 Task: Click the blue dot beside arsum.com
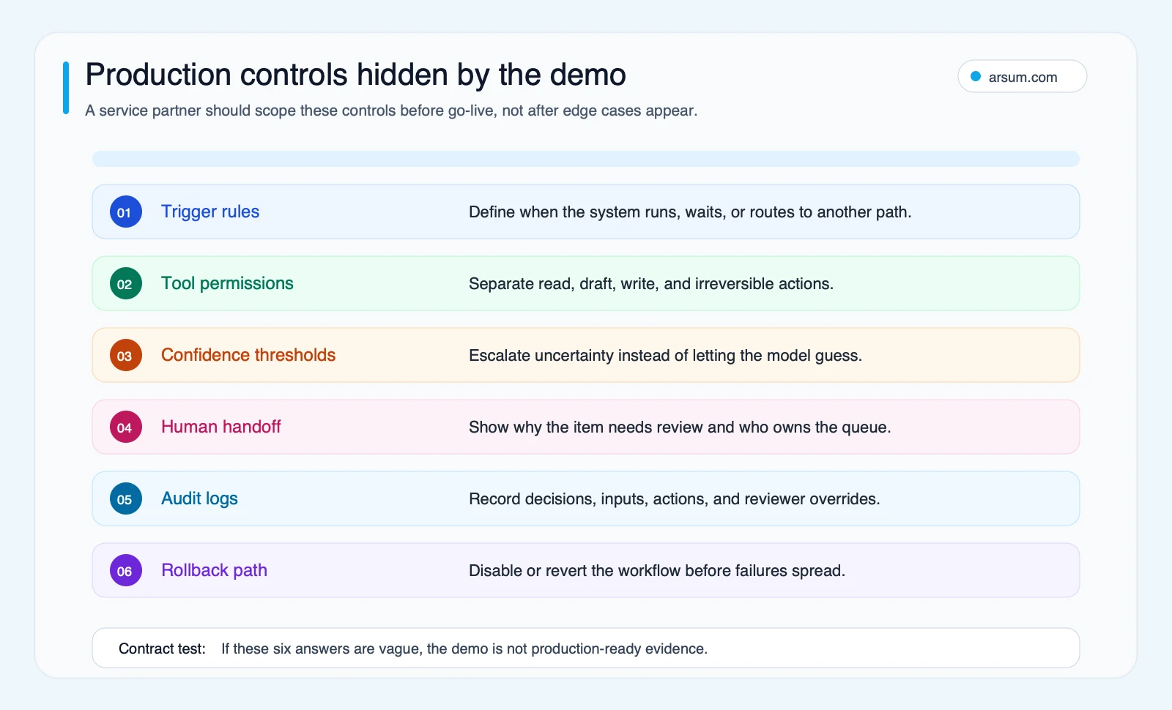click(976, 76)
